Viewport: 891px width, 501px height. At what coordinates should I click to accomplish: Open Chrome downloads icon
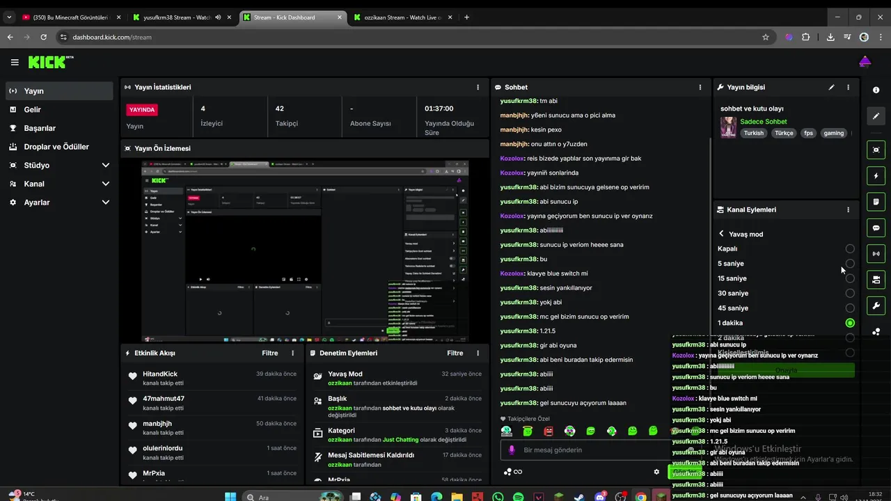click(830, 37)
